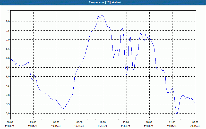Image resolution: width=206 pixels, height=129 pixels.
Task: Select the °C unit label on the axis
Action: tap(8, 12)
